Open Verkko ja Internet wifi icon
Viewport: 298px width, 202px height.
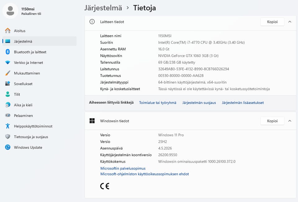pyautogui.click(x=7, y=62)
